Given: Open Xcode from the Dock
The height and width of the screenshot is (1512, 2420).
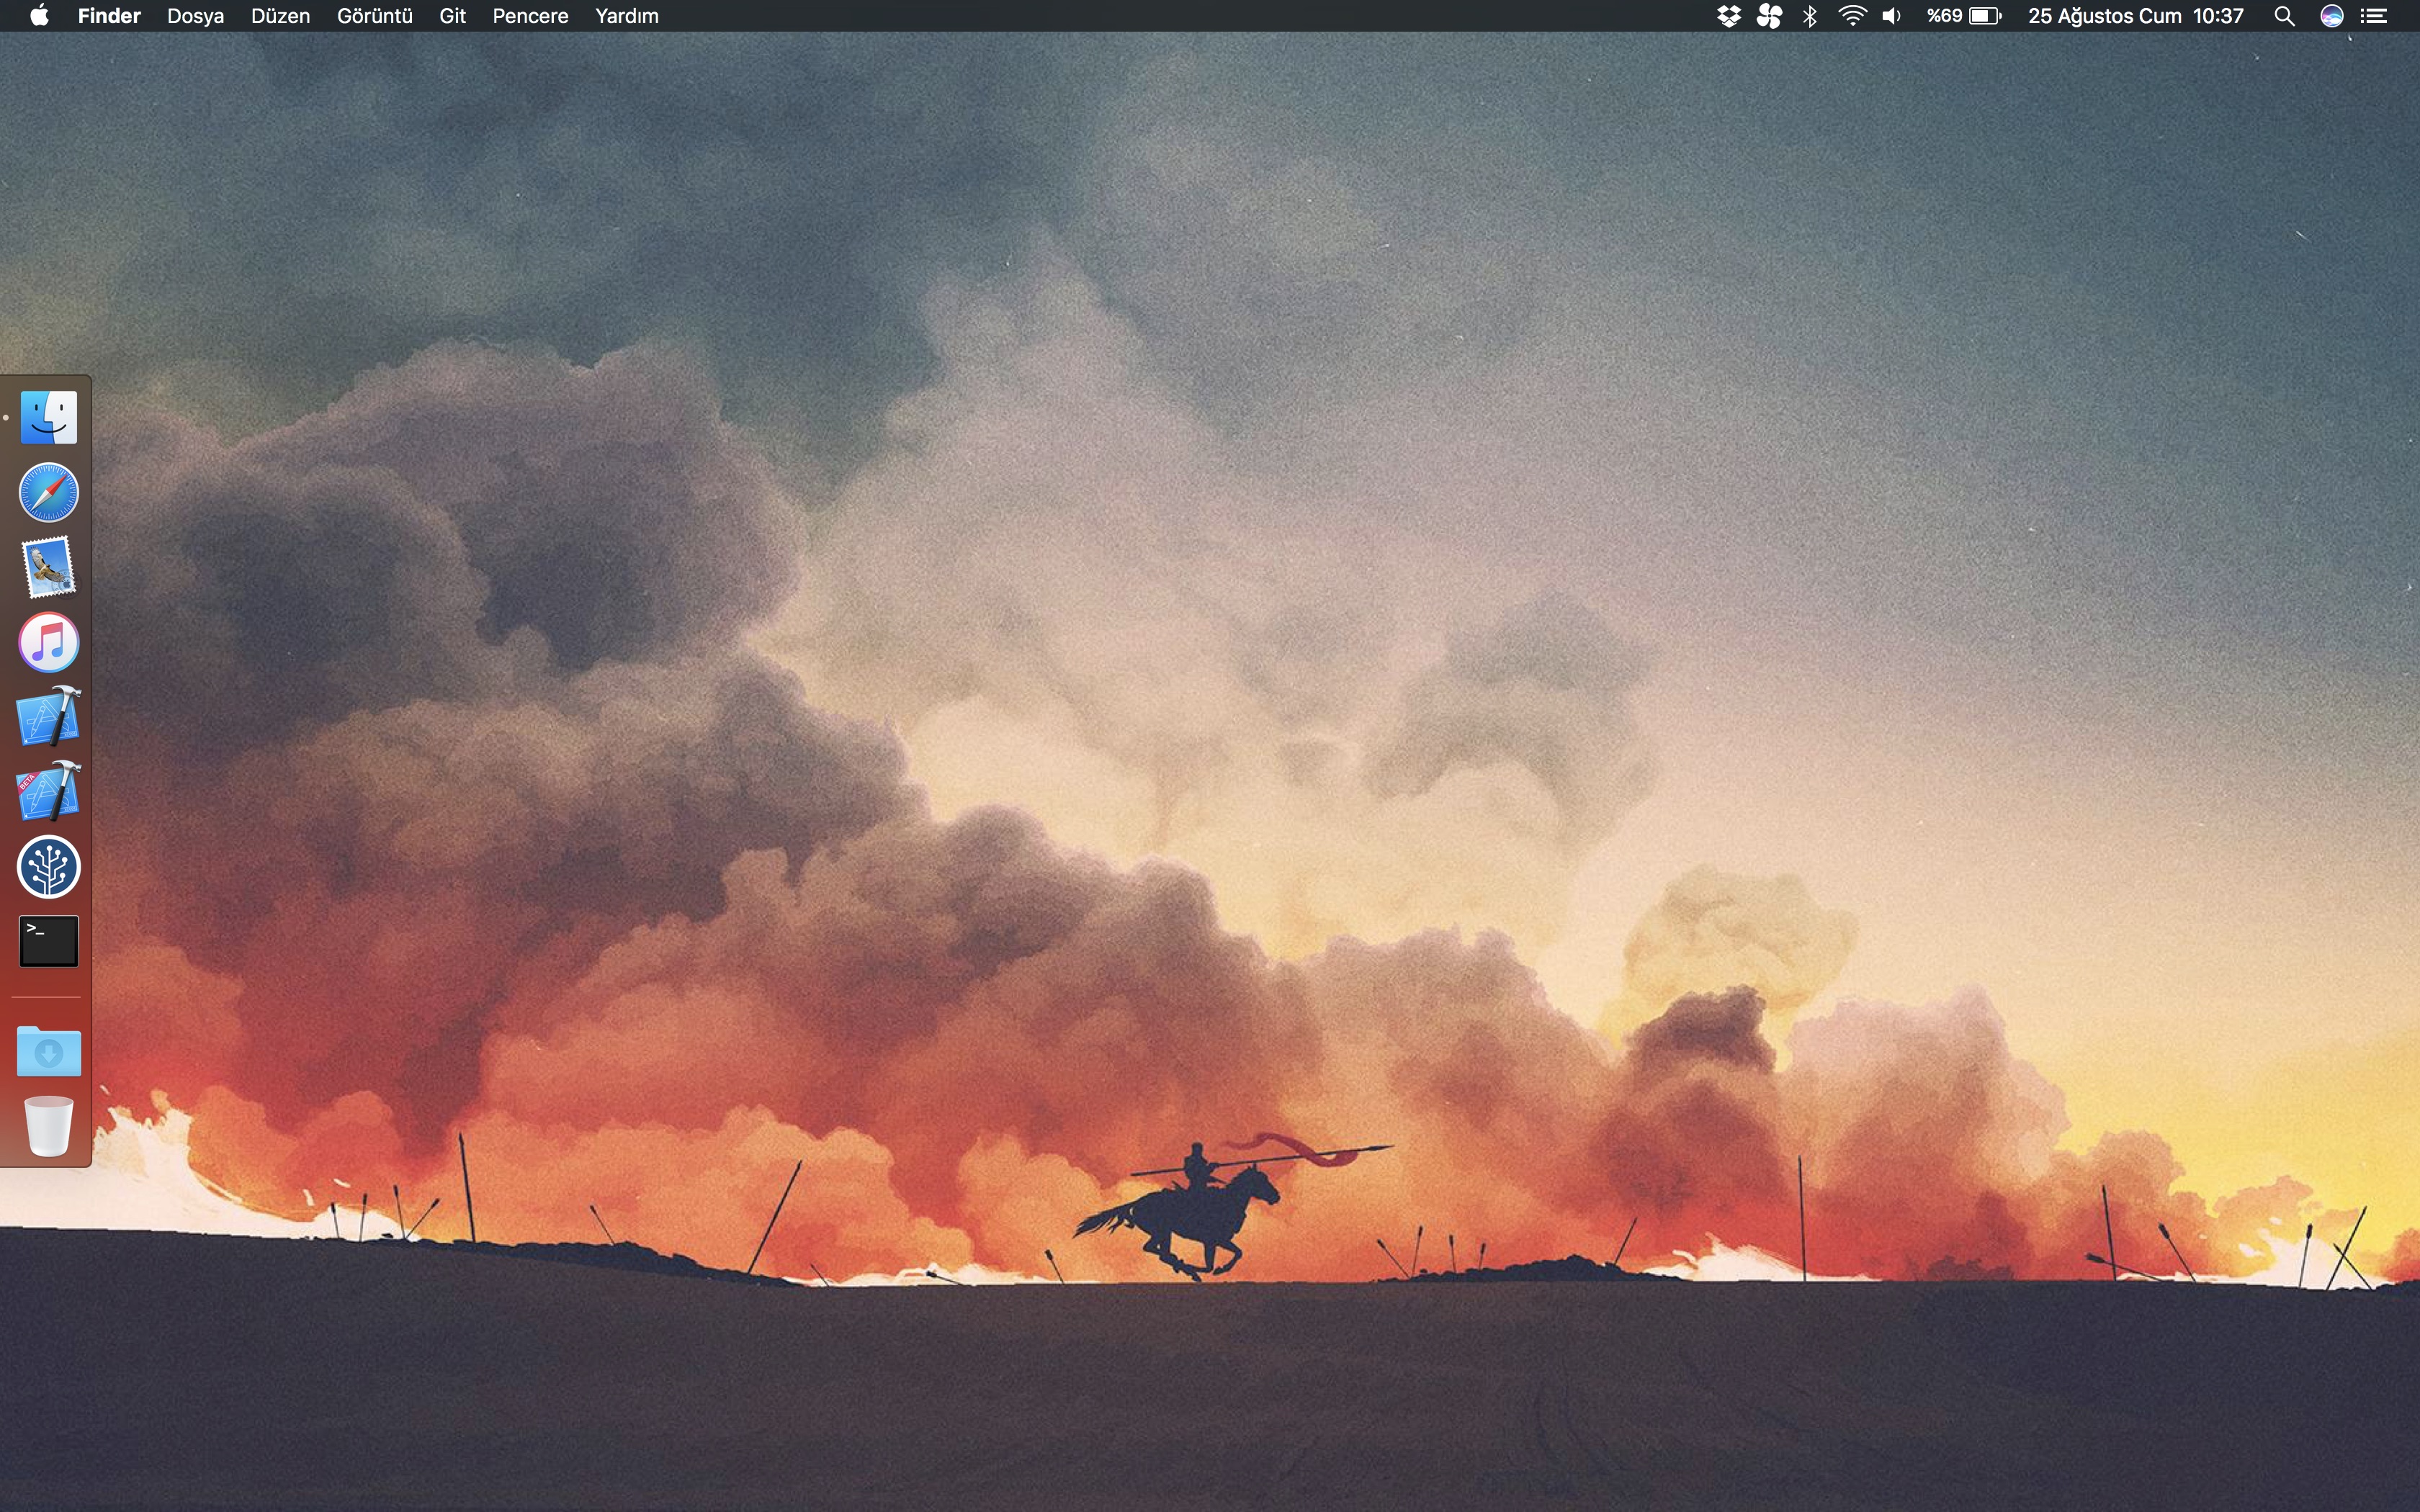Looking at the screenshot, I should click(x=49, y=716).
